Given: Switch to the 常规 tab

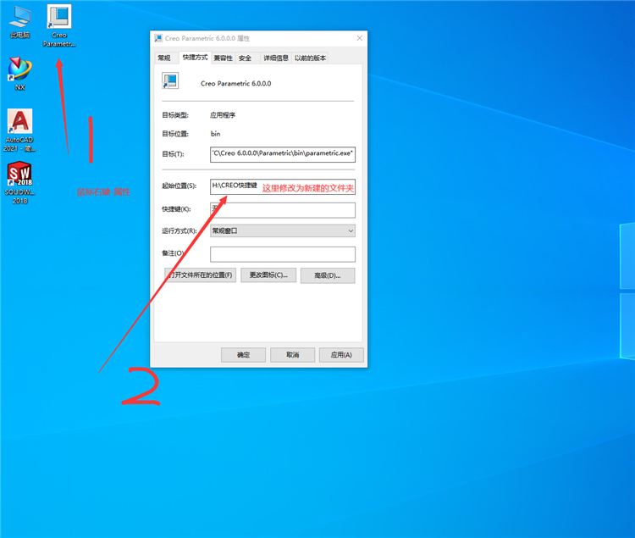Looking at the screenshot, I should [x=164, y=58].
